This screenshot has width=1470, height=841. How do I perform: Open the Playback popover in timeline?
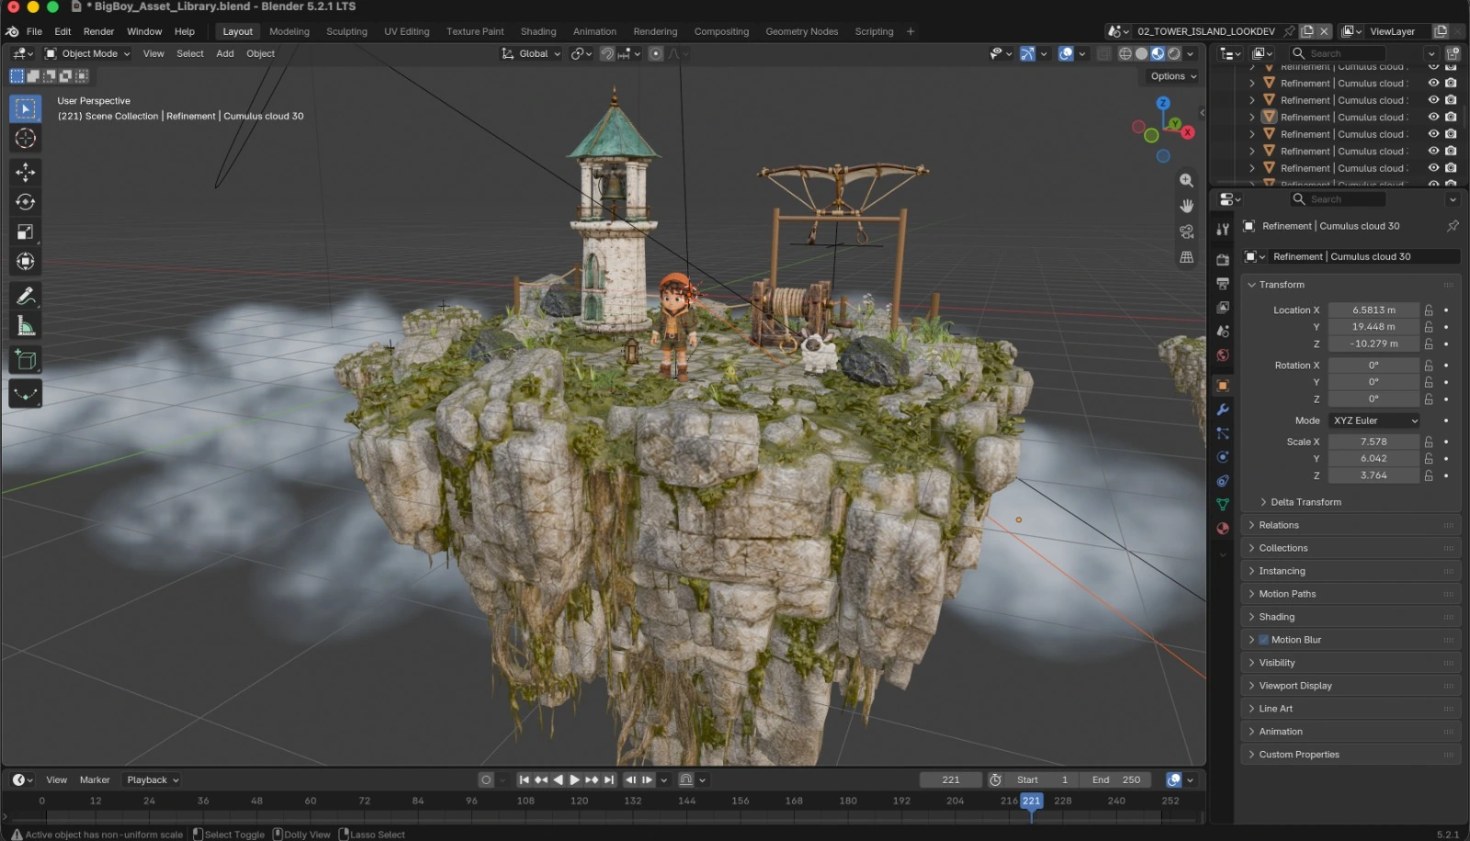(x=153, y=780)
